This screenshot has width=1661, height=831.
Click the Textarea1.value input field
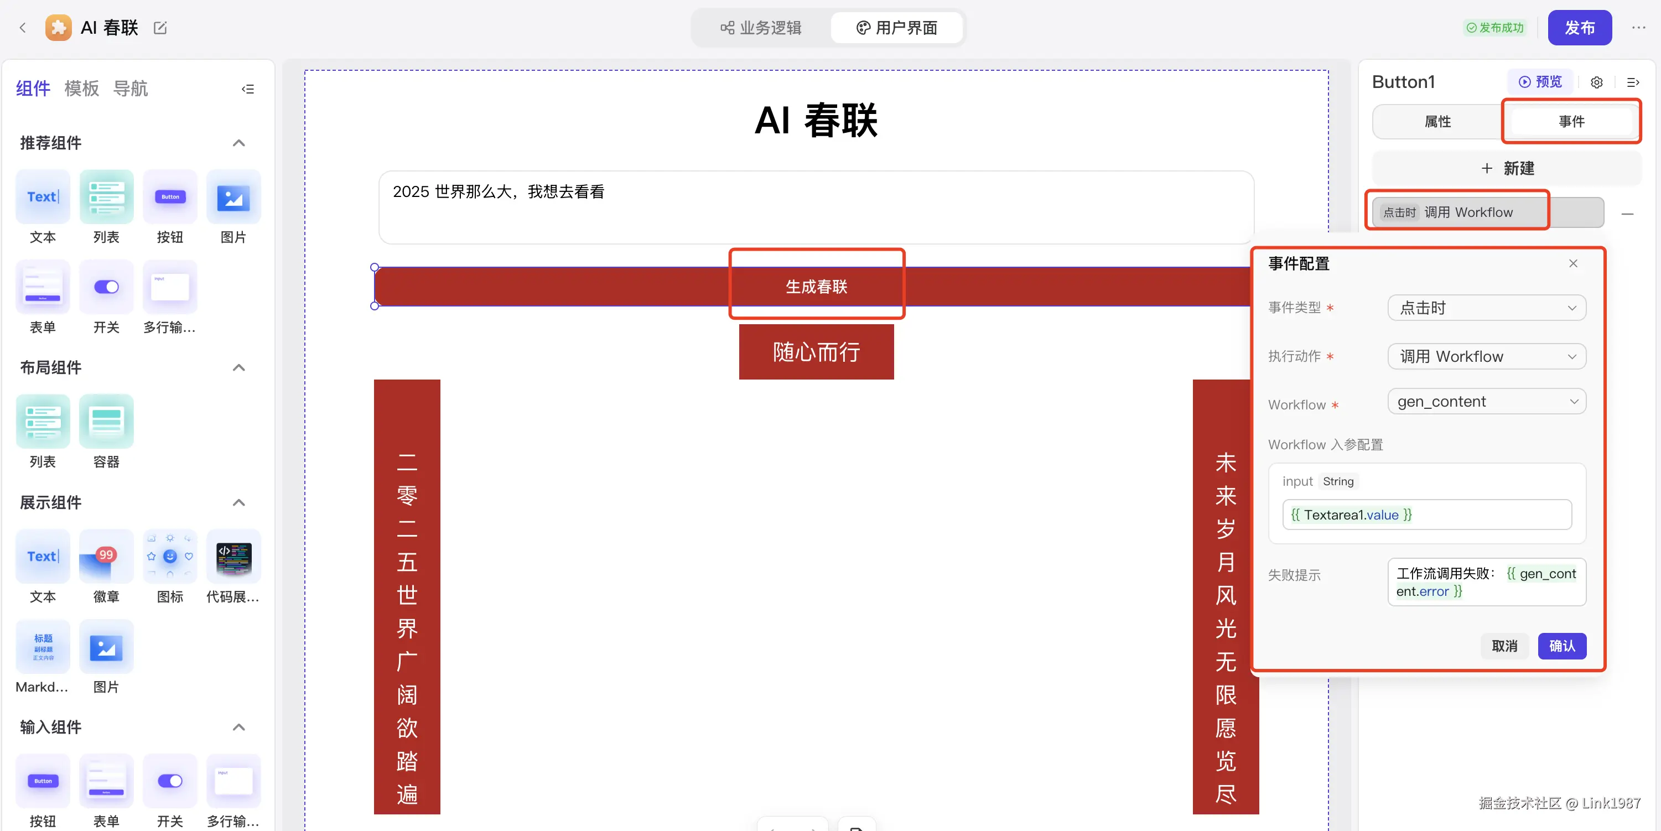click(1426, 515)
